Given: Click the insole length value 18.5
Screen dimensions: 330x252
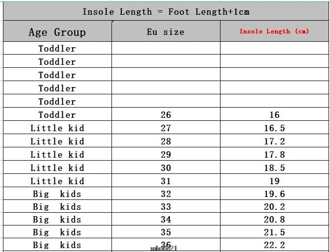Looking at the screenshot, I should (x=274, y=168).
